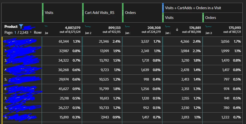This screenshot has height=124, width=246.
Task: Click the 'out of 8,571,524' text
Action: pyautogui.click(x=70, y=32)
